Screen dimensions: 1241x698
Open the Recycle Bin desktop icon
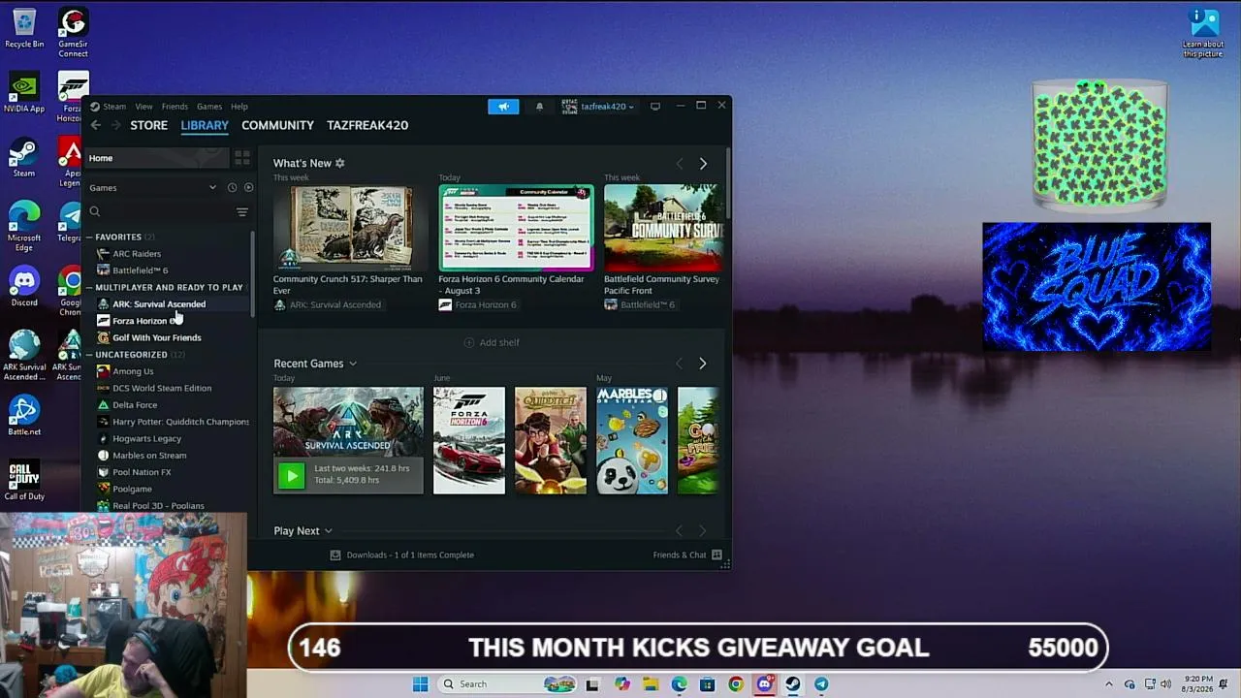tap(24, 28)
